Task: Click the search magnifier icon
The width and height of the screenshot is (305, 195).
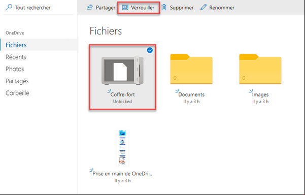Action: click(x=9, y=7)
